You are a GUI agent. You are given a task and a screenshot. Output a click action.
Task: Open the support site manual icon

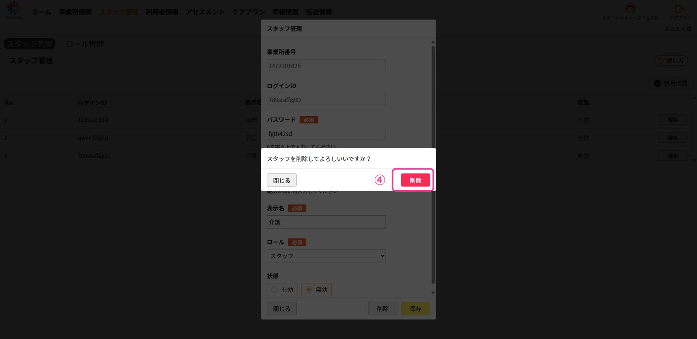630,8
